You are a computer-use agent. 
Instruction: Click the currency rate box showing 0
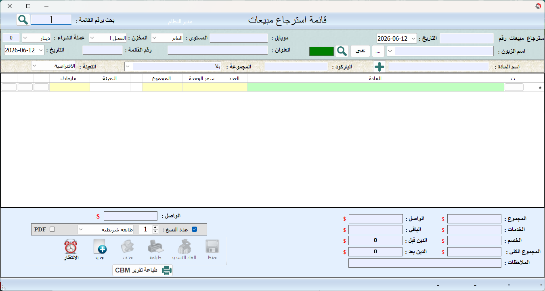tap(11, 38)
